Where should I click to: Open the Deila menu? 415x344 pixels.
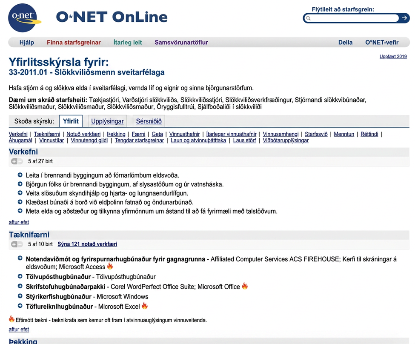coord(345,43)
